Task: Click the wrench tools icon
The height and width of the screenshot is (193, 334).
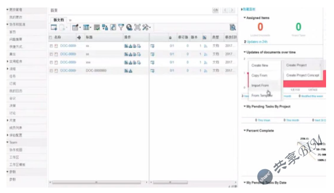Action: pyautogui.click(x=146, y=27)
